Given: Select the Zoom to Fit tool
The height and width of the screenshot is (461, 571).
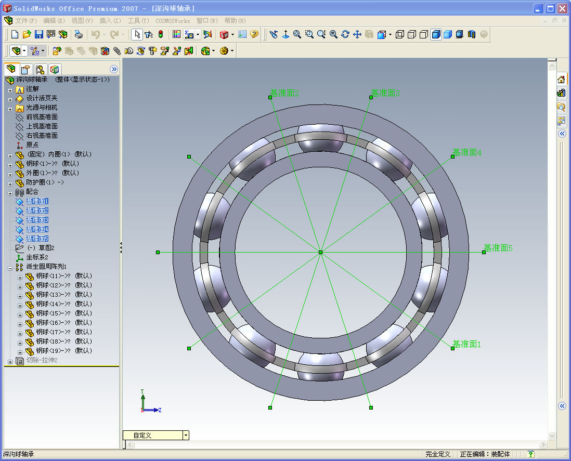Looking at the screenshot, I should [x=297, y=34].
